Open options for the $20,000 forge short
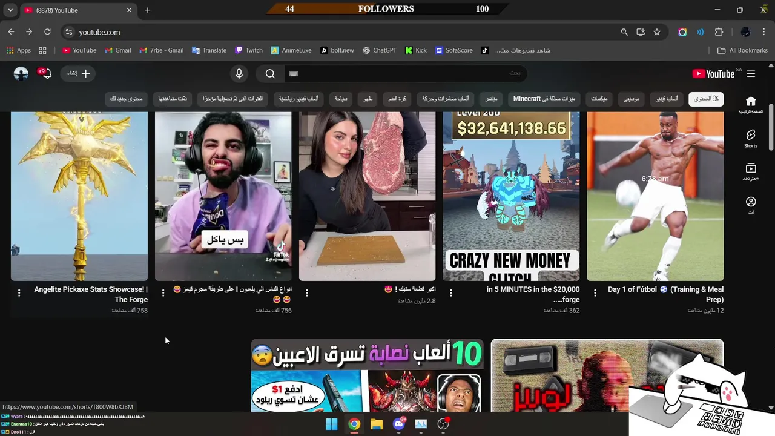 tap(451, 292)
